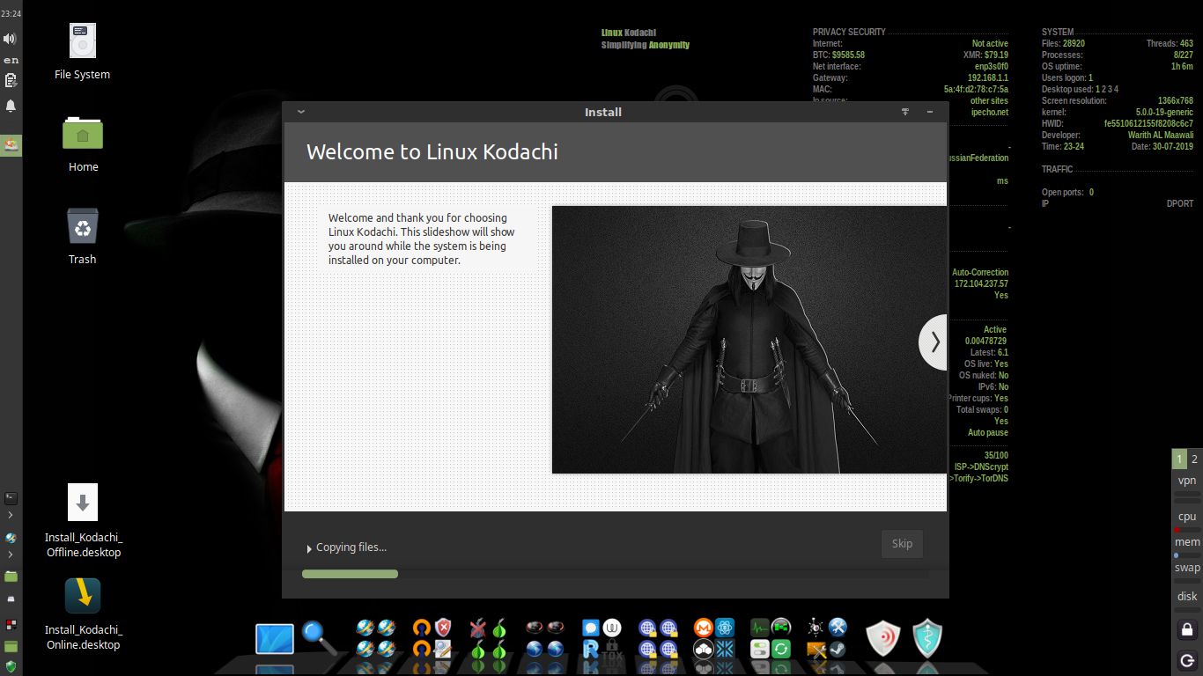Open the TOX padlock dock icon
This screenshot has width=1203, height=676.
(x=612, y=650)
